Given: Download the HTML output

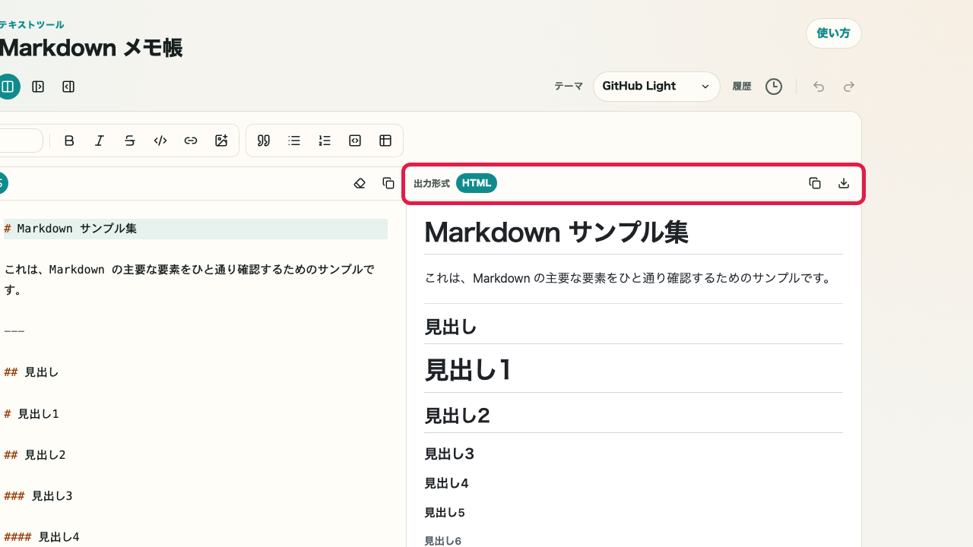Looking at the screenshot, I should tap(844, 183).
